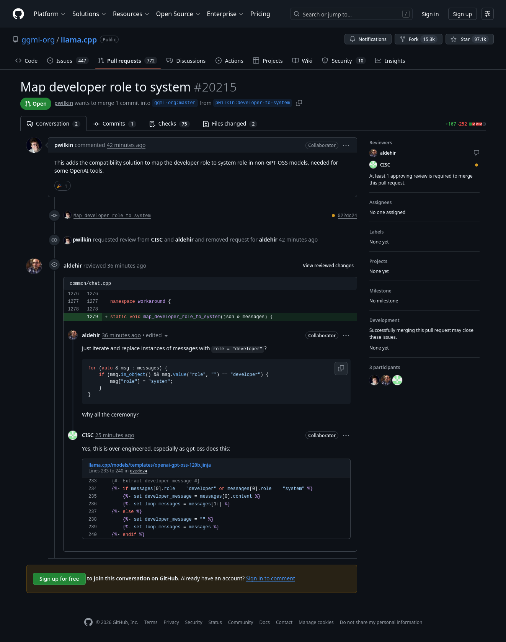Open the Wiki tab
Image resolution: width=506 pixels, height=642 pixels.
click(x=302, y=60)
